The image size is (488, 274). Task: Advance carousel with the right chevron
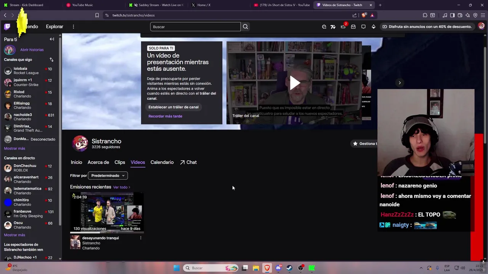coord(400,83)
